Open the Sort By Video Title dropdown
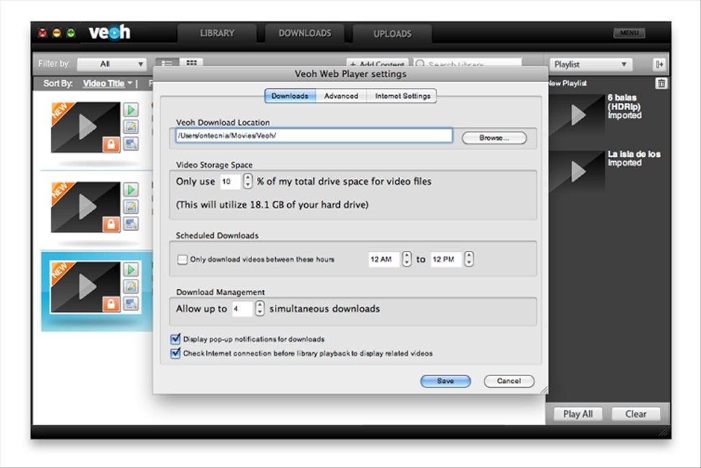 [x=108, y=84]
